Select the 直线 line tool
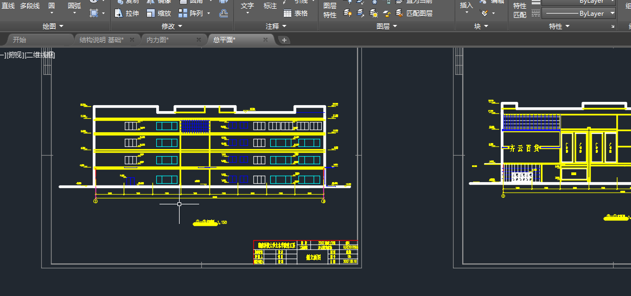 click(x=8, y=5)
